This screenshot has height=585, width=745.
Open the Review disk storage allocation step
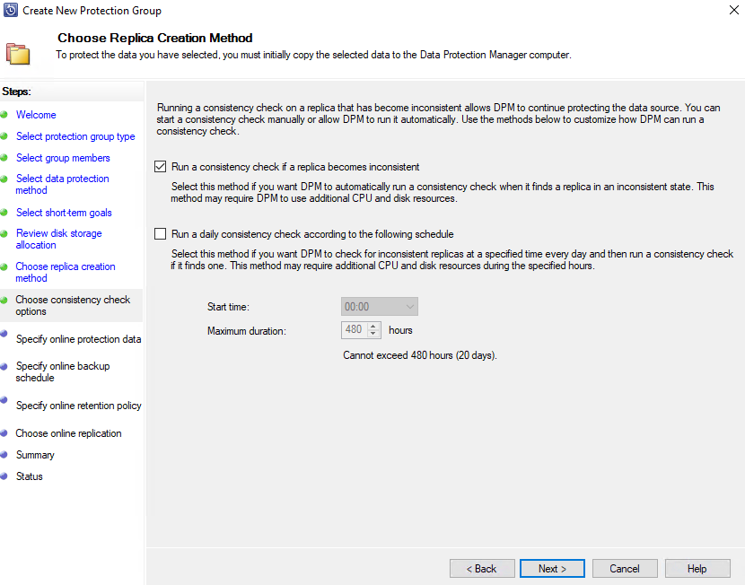[58, 239]
